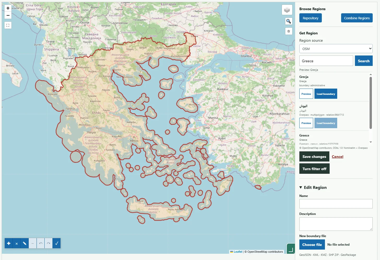Click the 'No file selected' text

point(339,245)
